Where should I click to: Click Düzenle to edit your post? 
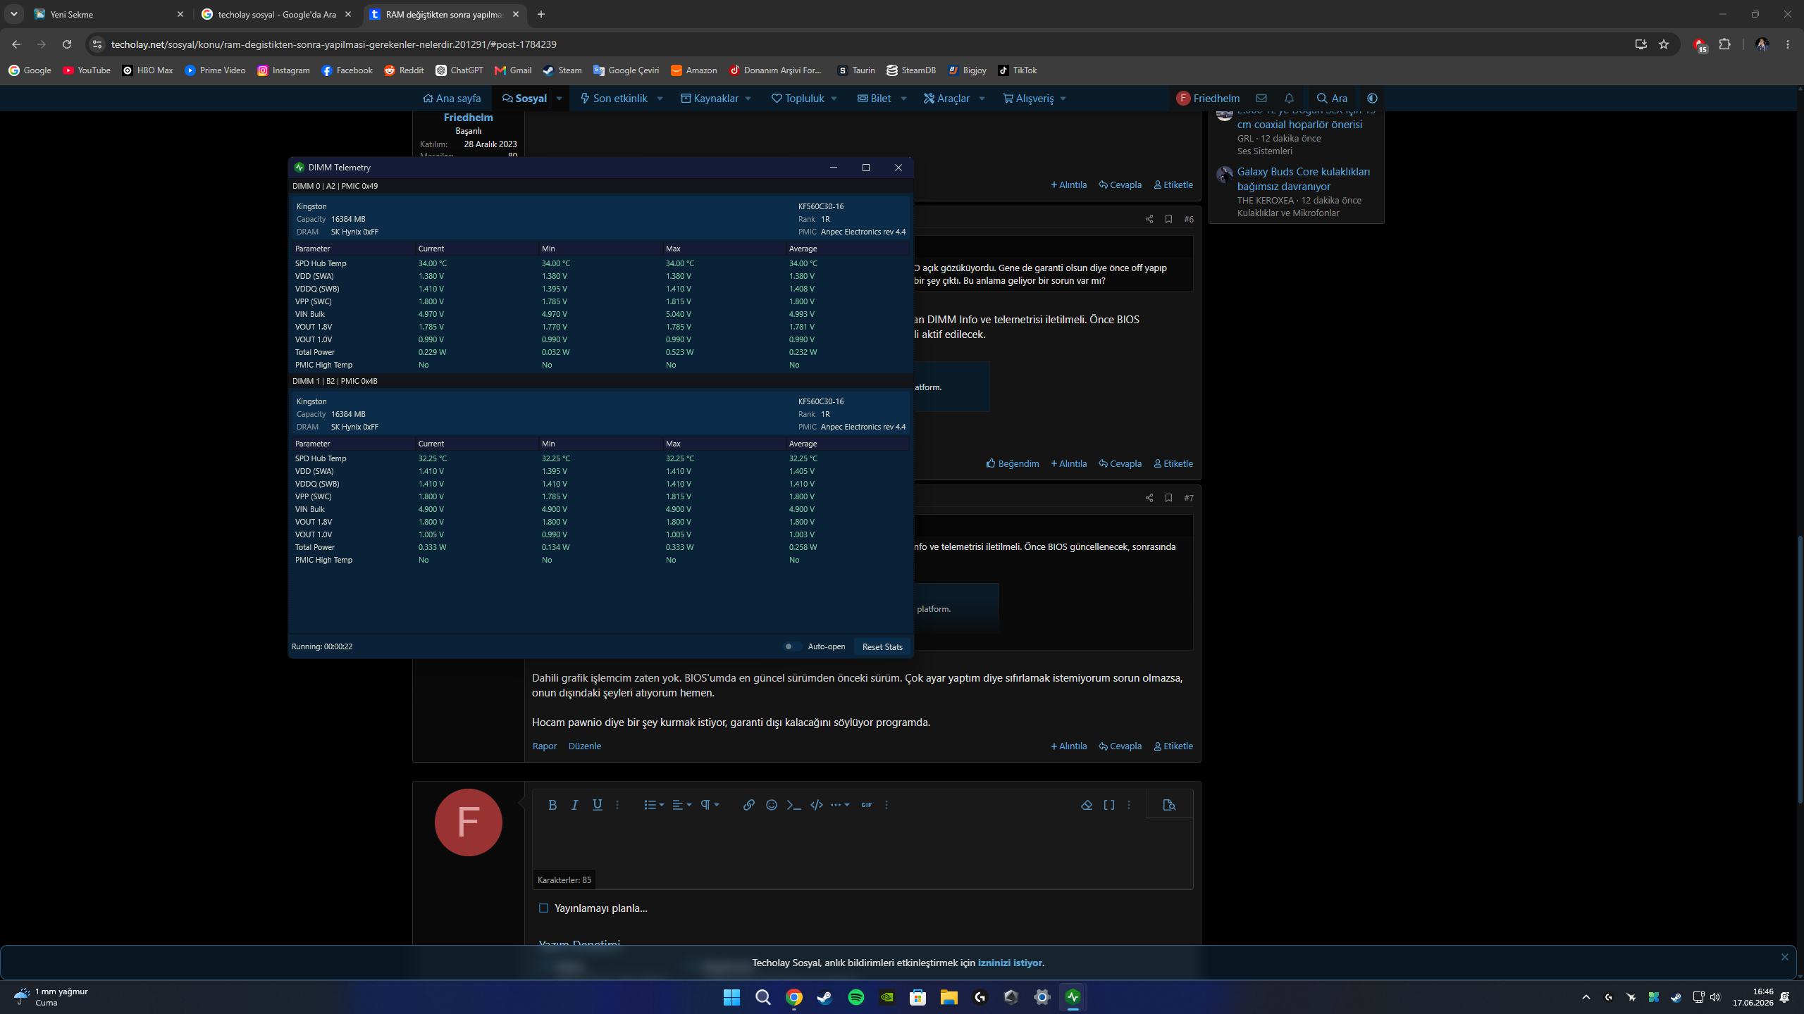click(x=585, y=746)
